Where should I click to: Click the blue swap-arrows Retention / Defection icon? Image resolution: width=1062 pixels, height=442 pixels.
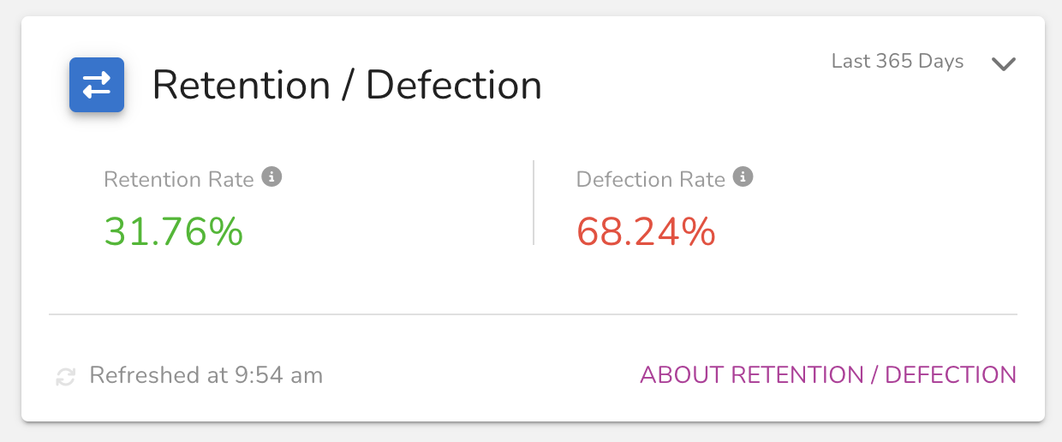coord(97,85)
